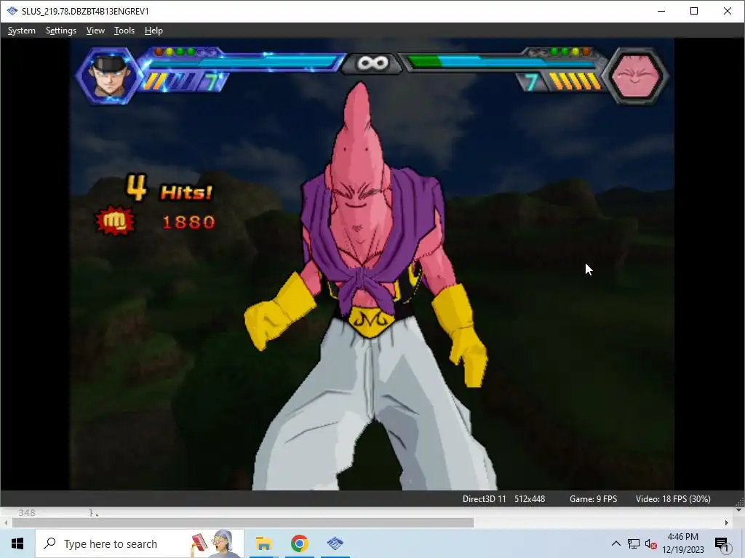
Task: Click the infinity timer icon
Action: tap(372, 62)
